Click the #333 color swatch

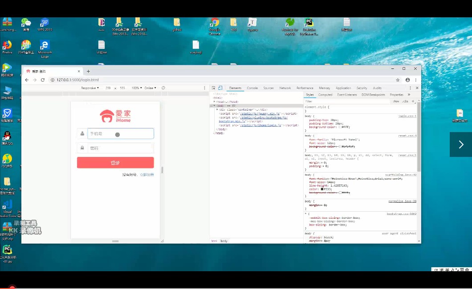click(322, 189)
